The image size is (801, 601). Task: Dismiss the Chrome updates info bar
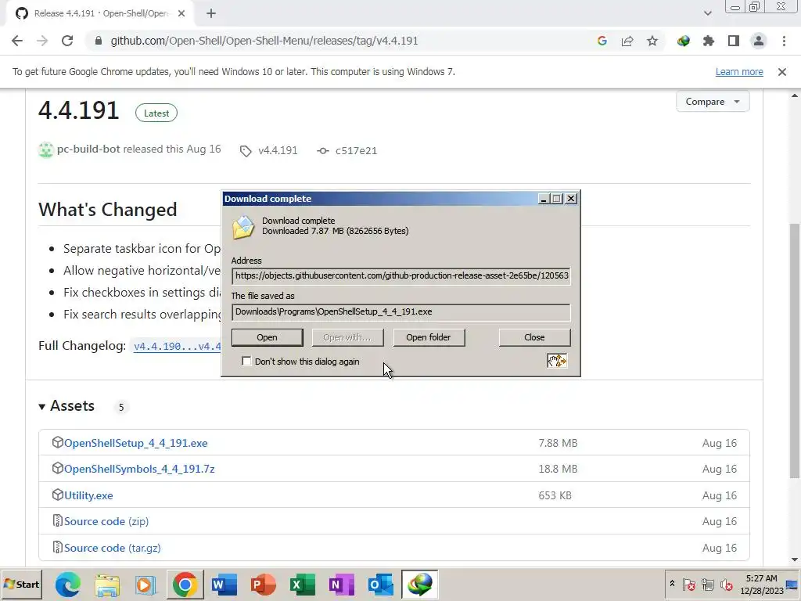click(x=782, y=72)
